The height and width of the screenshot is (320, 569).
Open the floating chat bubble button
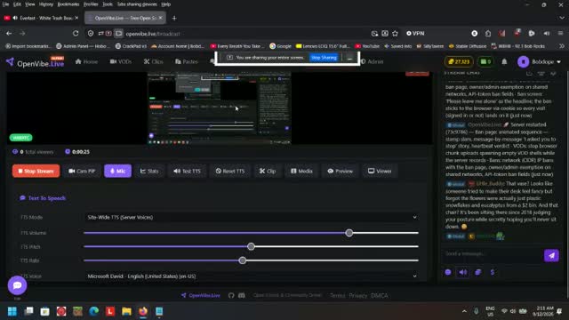(17, 285)
